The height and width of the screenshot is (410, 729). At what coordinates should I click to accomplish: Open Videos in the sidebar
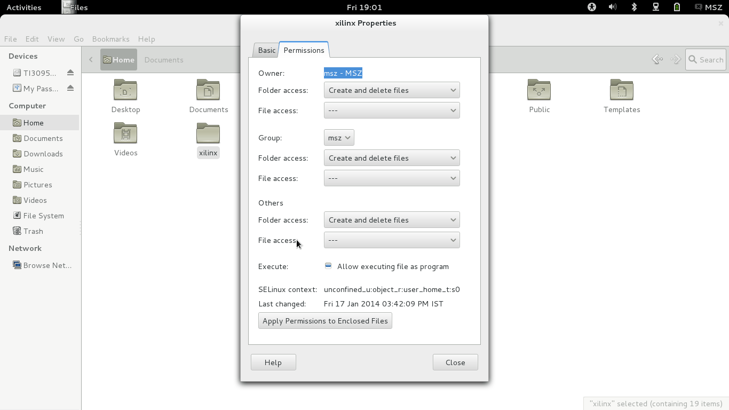coord(39,200)
